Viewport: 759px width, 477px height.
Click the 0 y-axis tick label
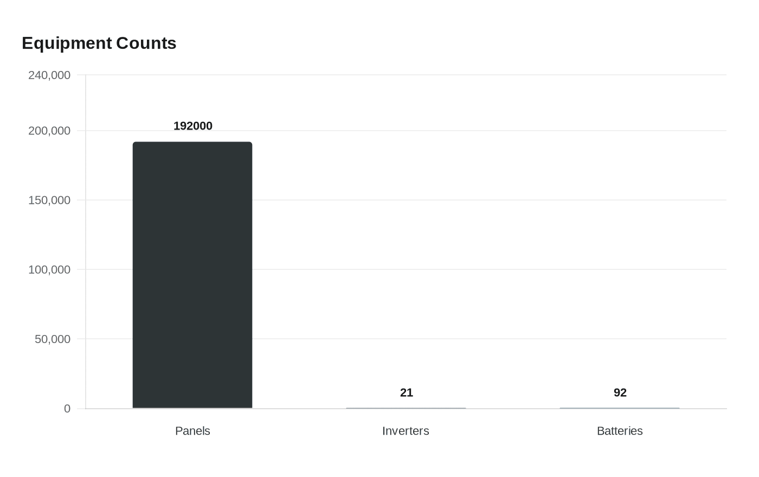click(x=67, y=408)
